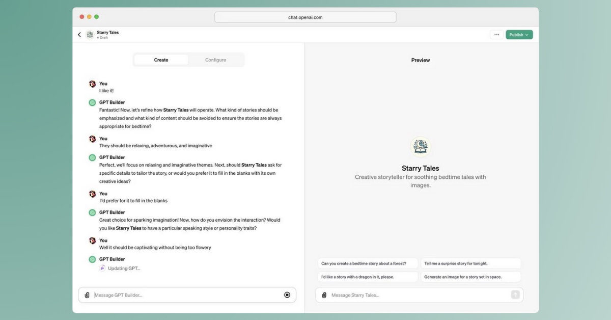Click "I'd prefer for it to fill in the blanks"

click(134, 201)
